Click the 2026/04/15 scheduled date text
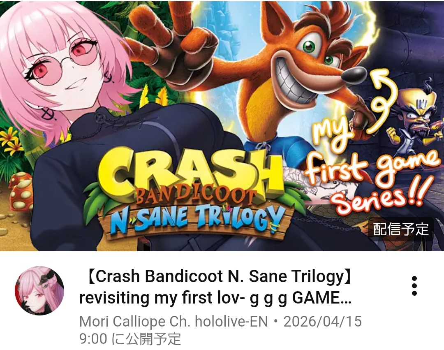 point(323,321)
